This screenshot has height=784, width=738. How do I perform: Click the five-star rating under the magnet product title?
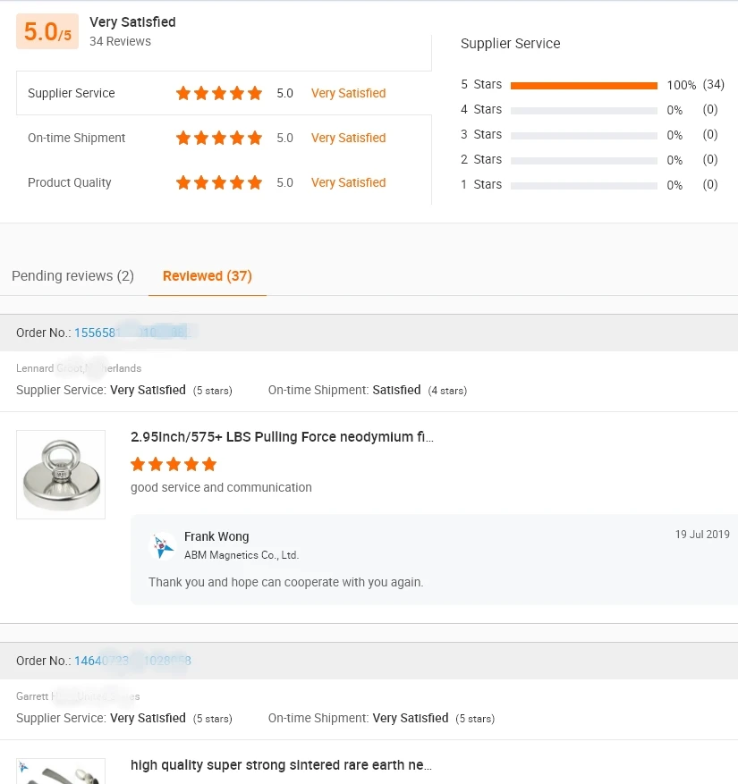pyautogui.click(x=174, y=464)
